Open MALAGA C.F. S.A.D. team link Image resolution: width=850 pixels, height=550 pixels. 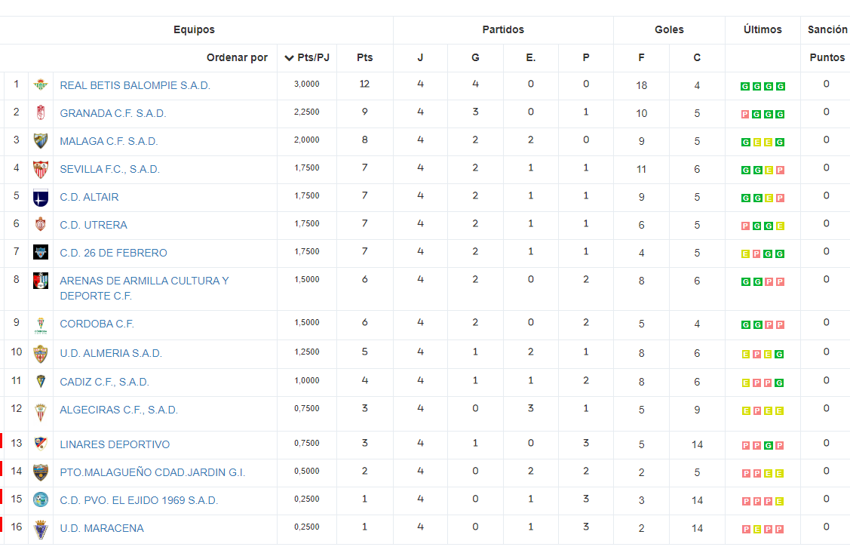point(109,142)
